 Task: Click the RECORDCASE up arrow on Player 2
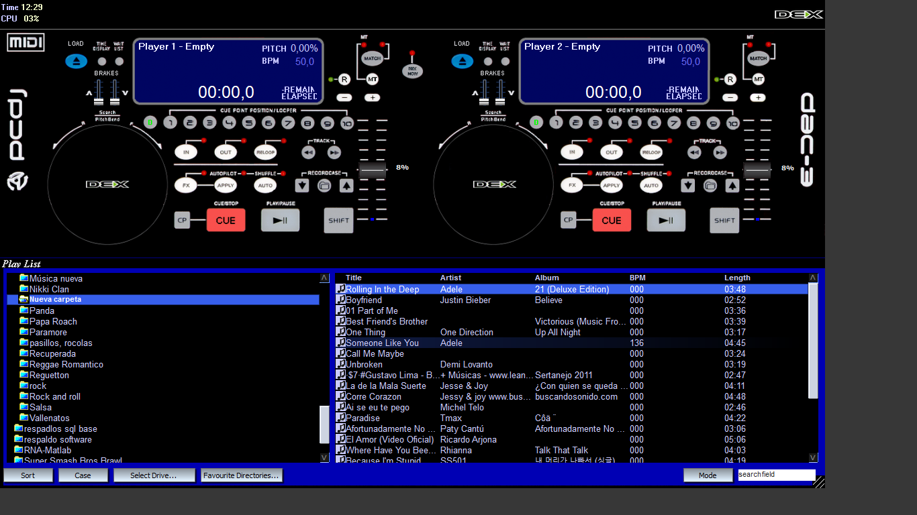pos(732,184)
